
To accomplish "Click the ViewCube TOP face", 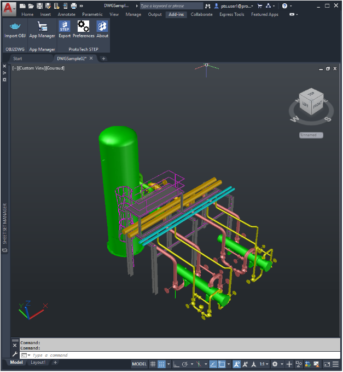I will (311, 94).
